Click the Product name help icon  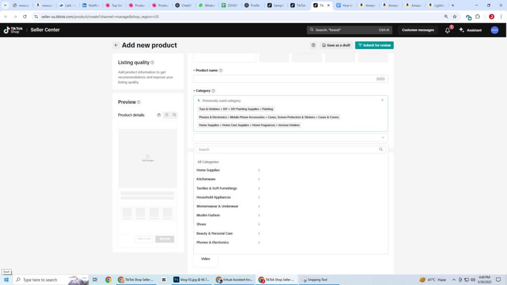pyautogui.click(x=221, y=70)
